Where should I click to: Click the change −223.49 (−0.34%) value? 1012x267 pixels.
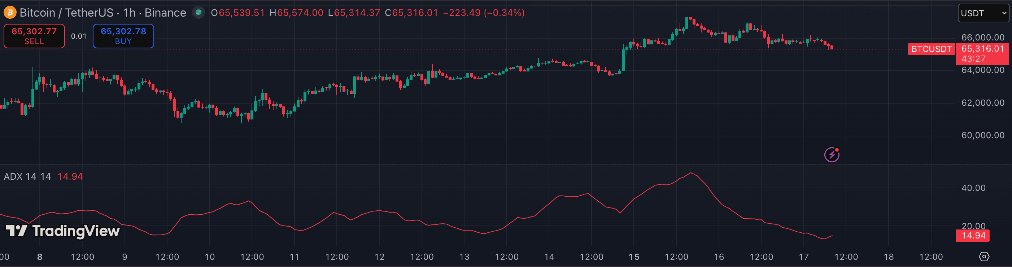point(484,13)
